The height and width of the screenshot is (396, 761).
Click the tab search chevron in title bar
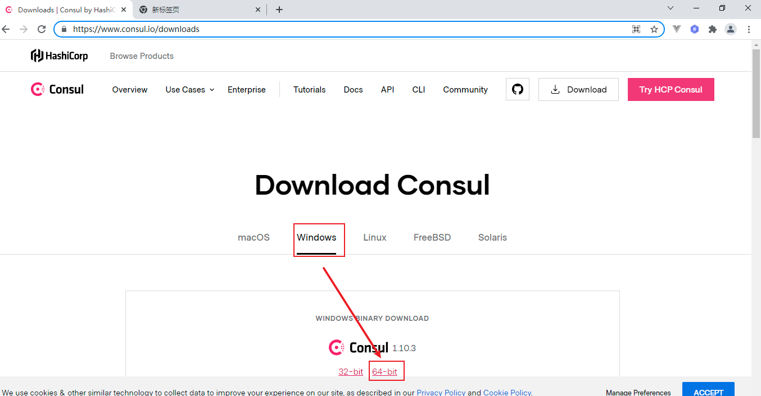671,8
